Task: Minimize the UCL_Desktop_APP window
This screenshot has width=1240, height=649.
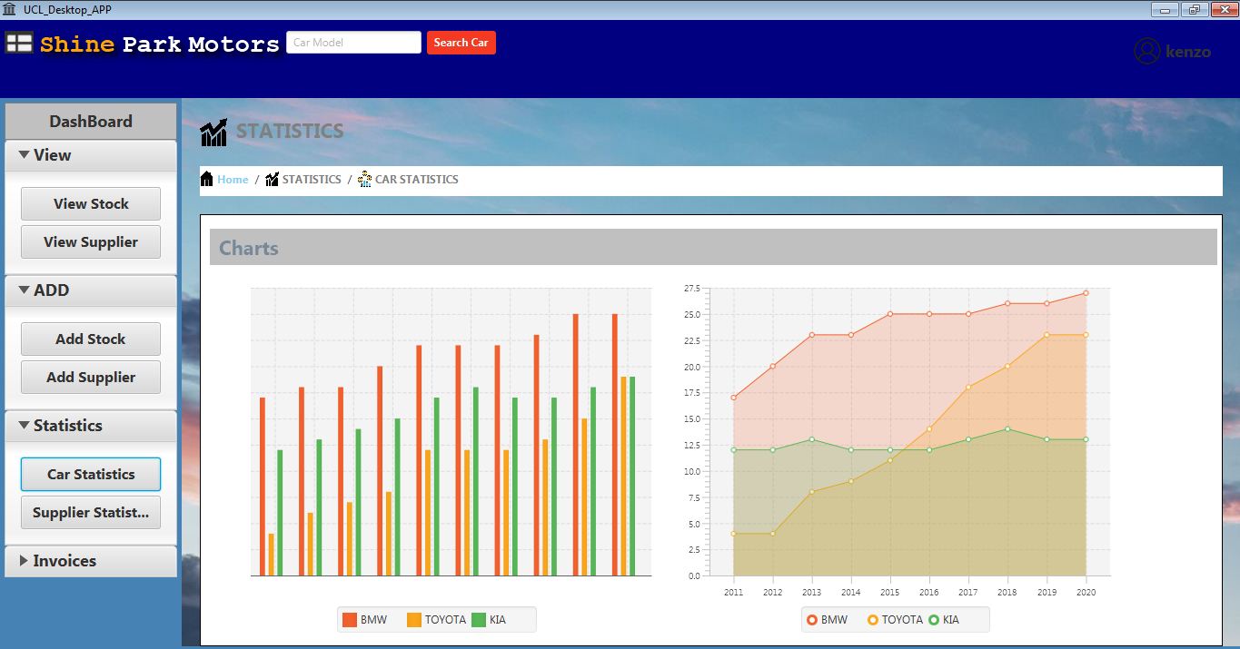Action: pos(1166,10)
